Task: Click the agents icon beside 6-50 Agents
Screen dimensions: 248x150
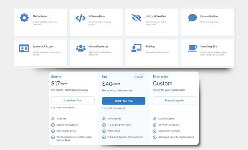Action: [x=104, y=119]
